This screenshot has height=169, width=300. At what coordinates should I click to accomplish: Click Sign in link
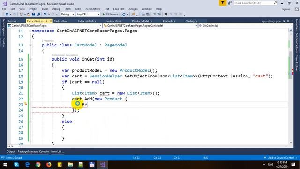click(285, 9)
